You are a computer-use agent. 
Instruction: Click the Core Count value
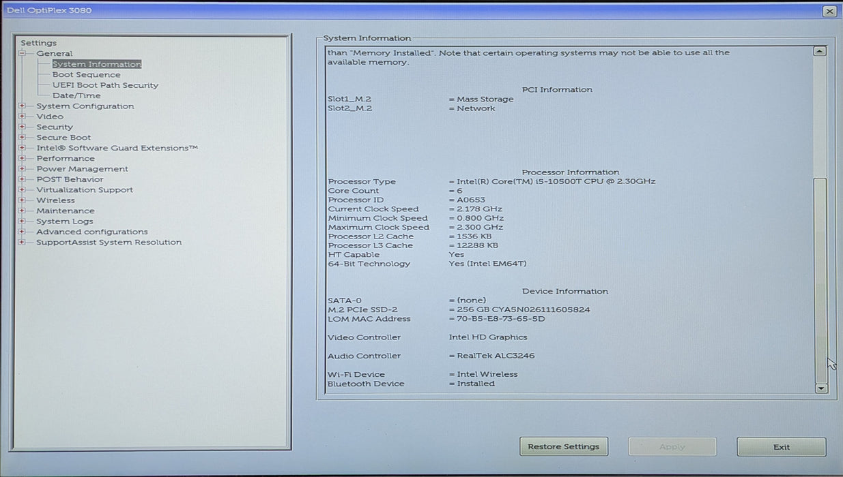coord(456,191)
